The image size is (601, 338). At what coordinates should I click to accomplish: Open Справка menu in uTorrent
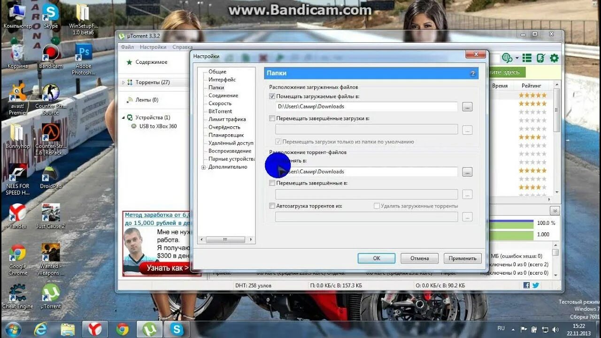point(183,47)
